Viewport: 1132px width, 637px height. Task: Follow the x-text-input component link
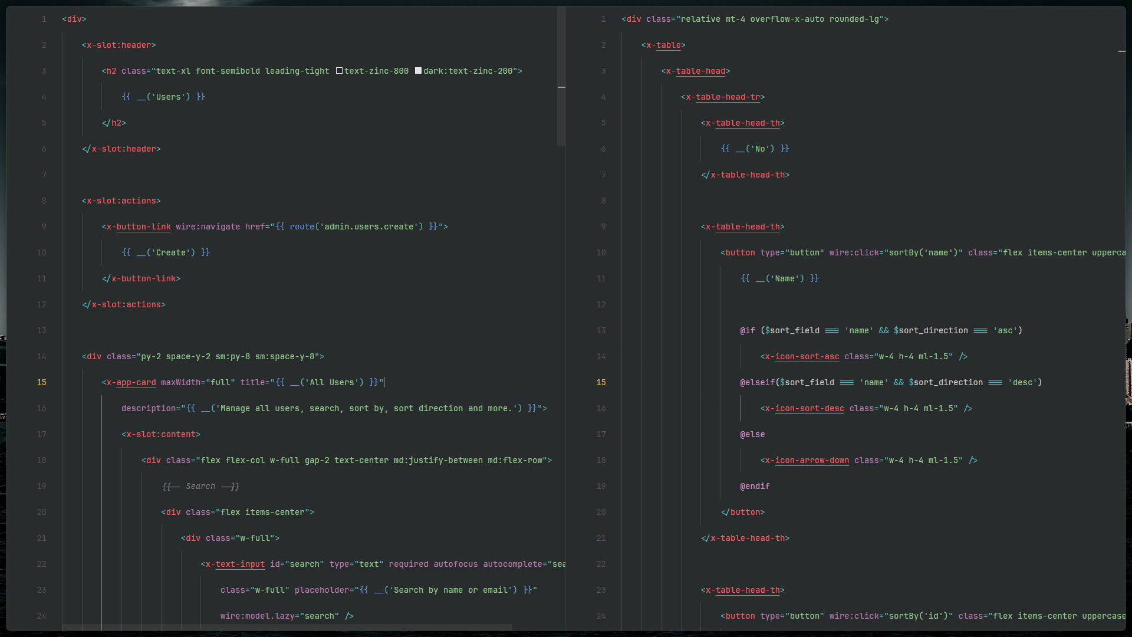[239, 564]
